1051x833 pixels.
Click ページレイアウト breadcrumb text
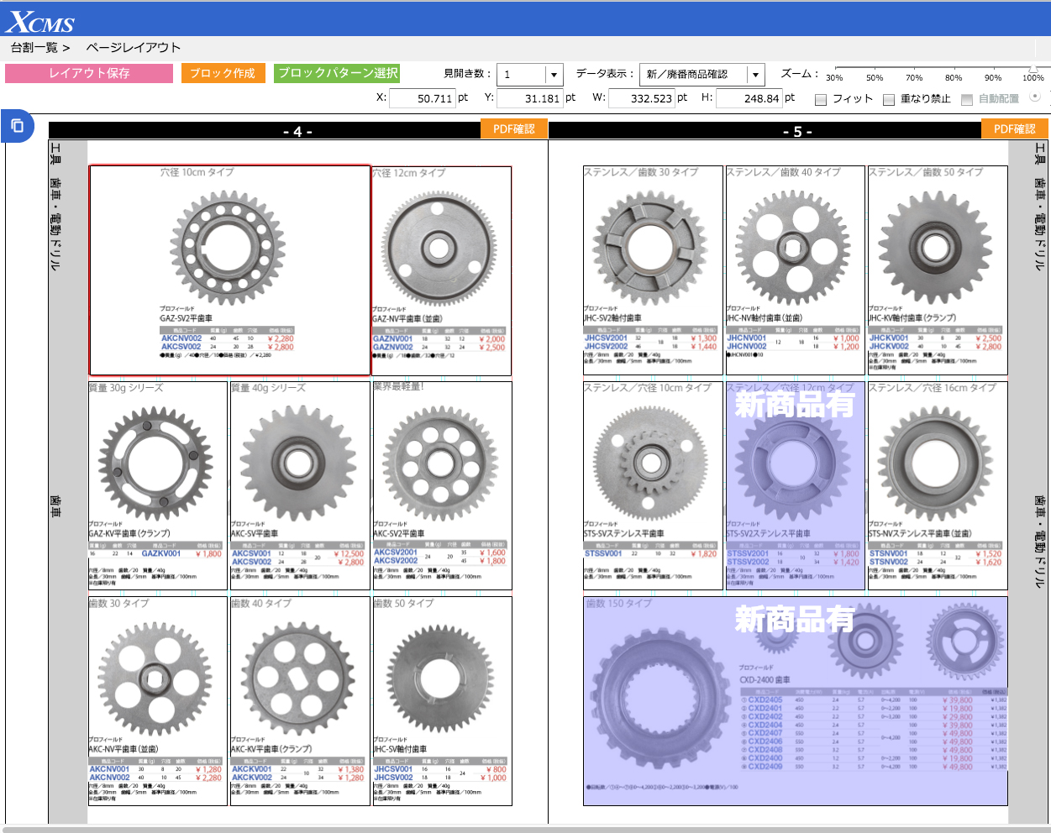pyautogui.click(x=133, y=48)
